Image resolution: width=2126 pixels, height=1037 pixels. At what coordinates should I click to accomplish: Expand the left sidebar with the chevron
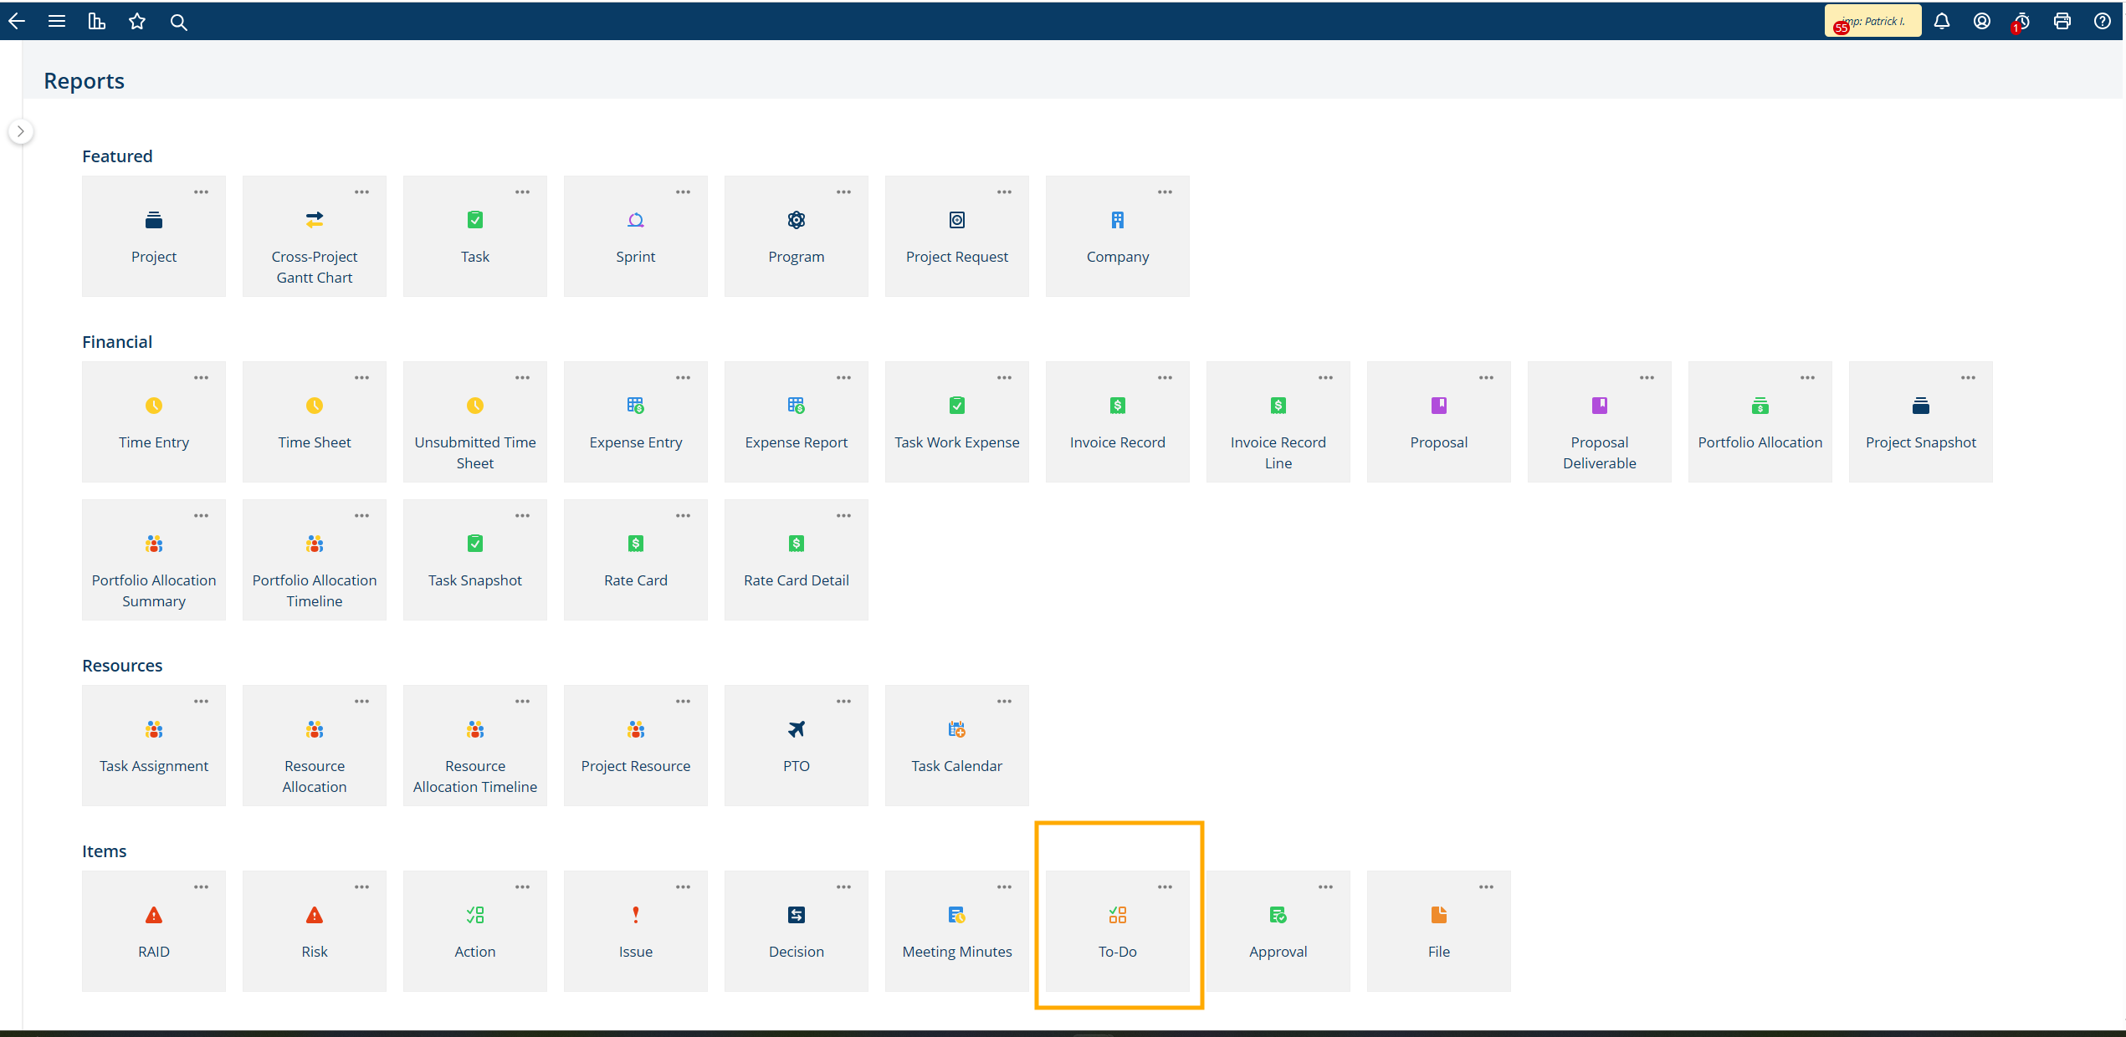coord(21,131)
